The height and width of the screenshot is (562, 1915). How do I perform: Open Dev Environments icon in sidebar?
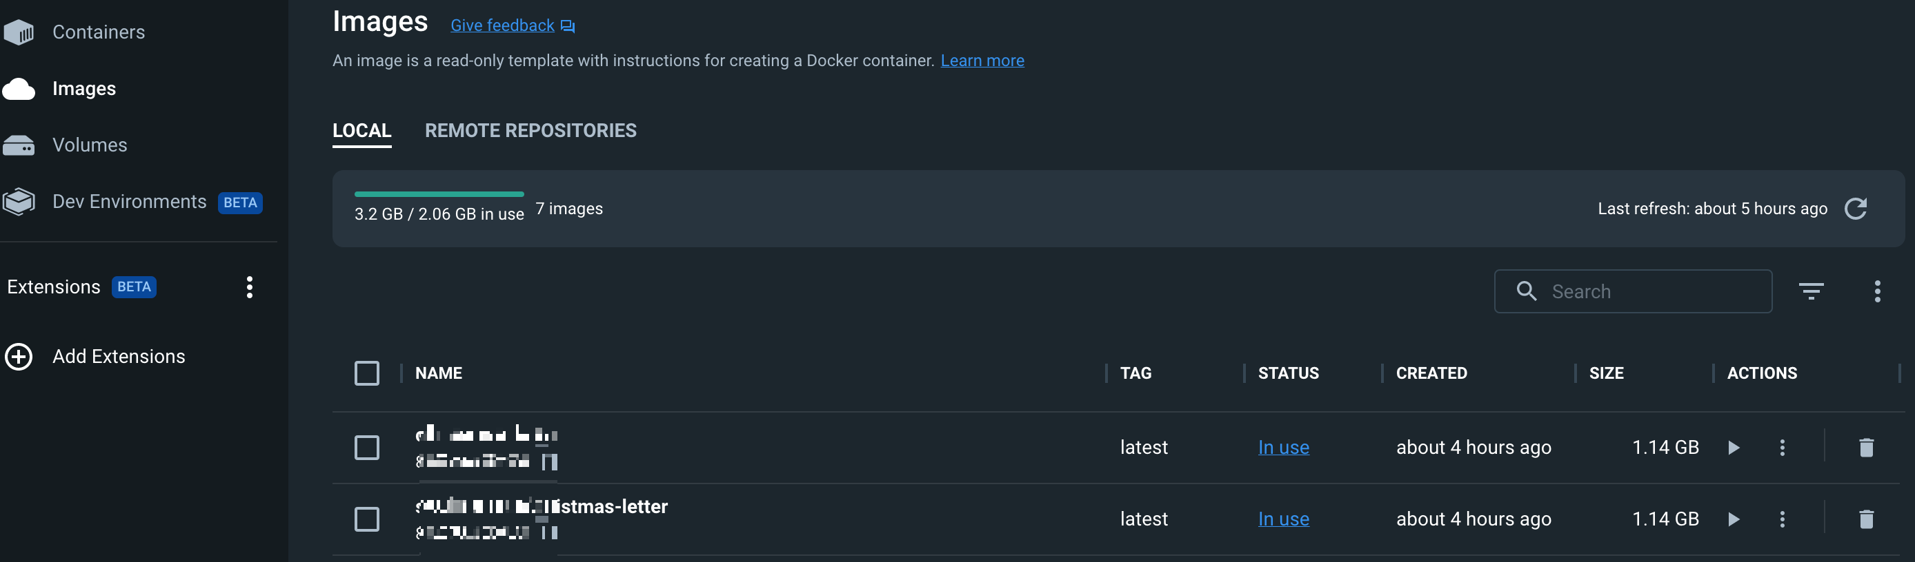coord(19,201)
